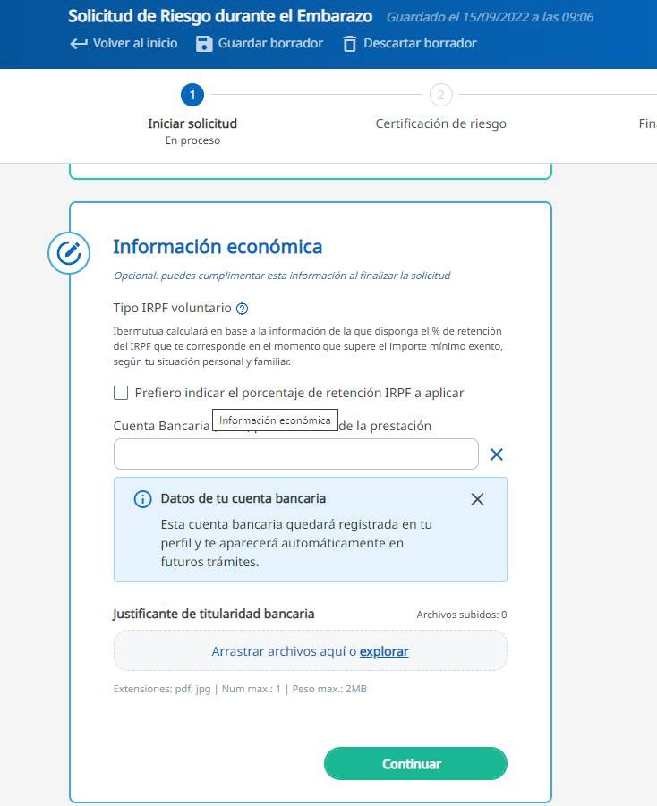Clear bank account field with blue X
This screenshot has height=806, width=657.
click(x=496, y=454)
